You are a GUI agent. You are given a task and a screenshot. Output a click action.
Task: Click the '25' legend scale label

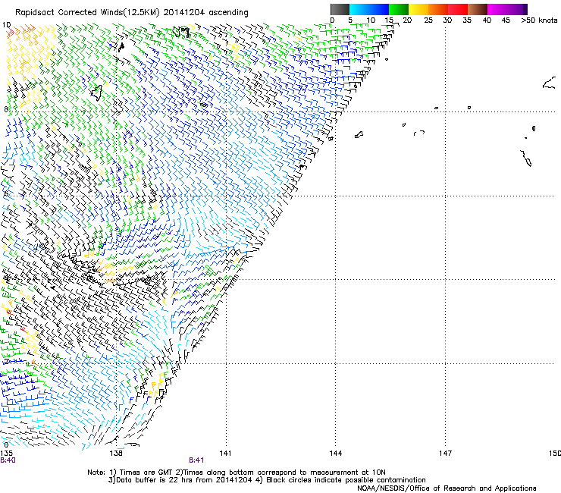pyautogui.click(x=428, y=20)
